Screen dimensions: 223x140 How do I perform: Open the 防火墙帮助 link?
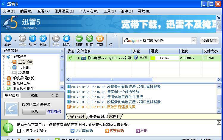82,130
